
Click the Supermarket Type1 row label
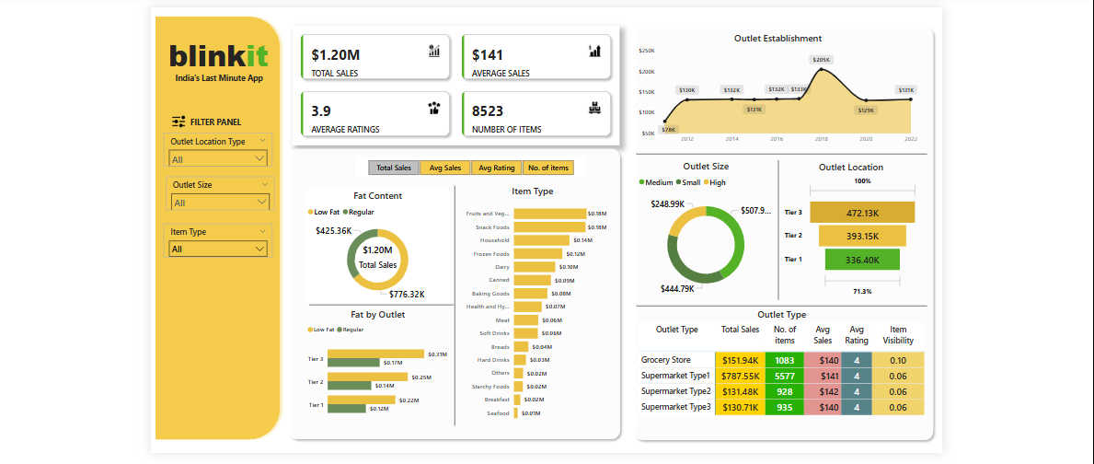click(675, 376)
